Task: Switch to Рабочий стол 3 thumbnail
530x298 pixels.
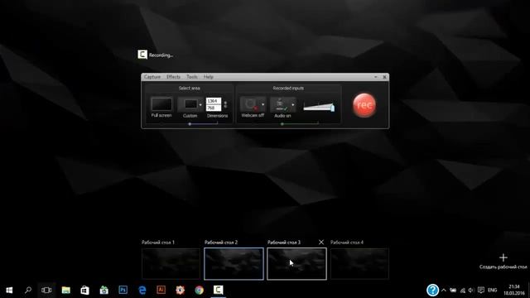Action: click(296, 263)
